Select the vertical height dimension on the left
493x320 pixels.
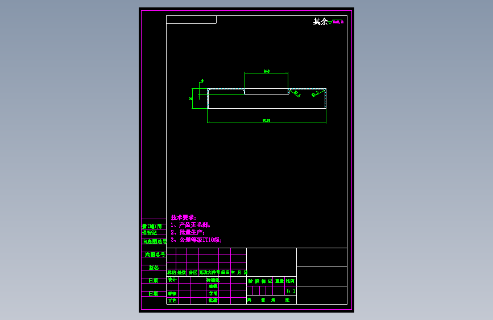191,99
